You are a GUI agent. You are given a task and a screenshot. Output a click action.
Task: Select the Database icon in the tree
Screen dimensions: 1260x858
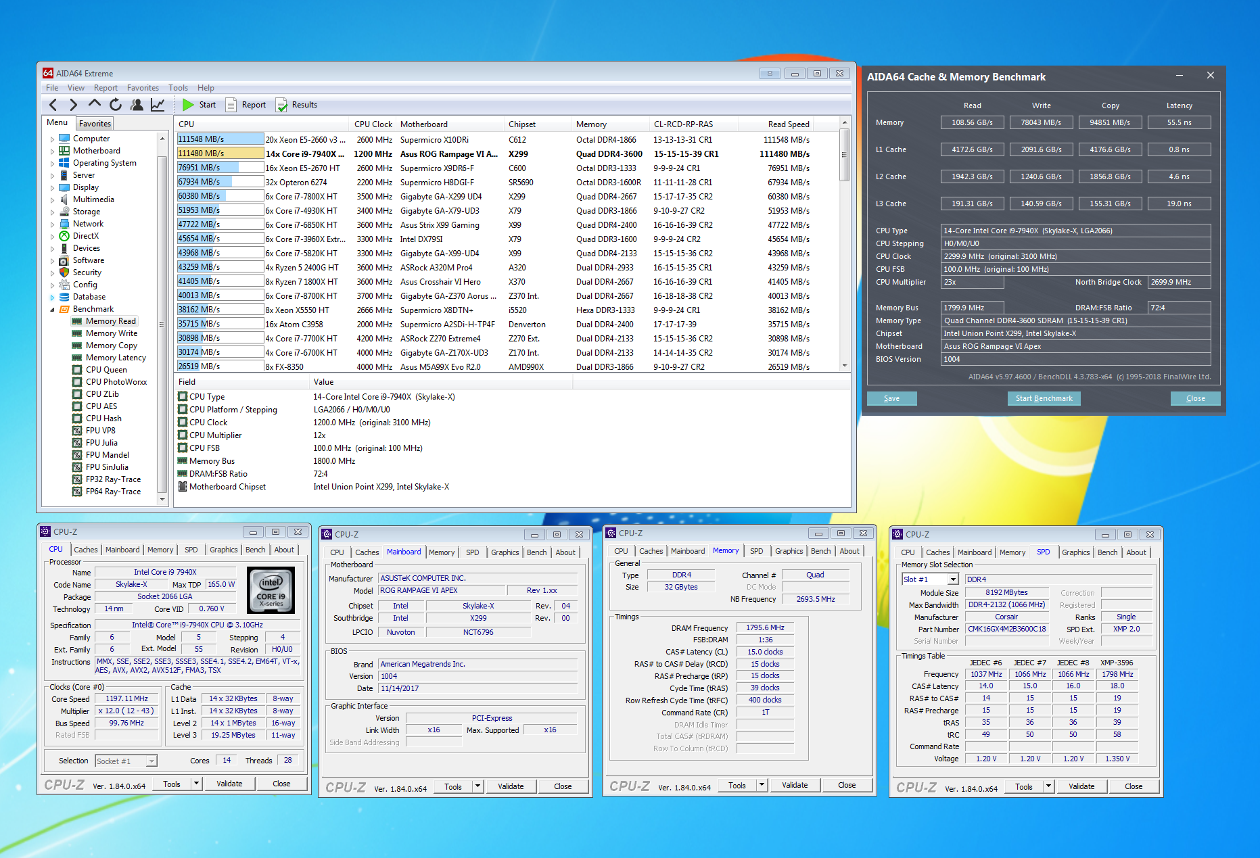coord(64,297)
